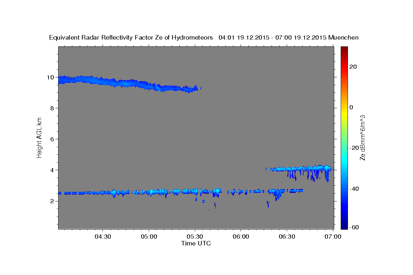This screenshot has width=413, height=275.
Task: Pick the dark blue bottom of colorbar
Action: pyautogui.click(x=344, y=225)
